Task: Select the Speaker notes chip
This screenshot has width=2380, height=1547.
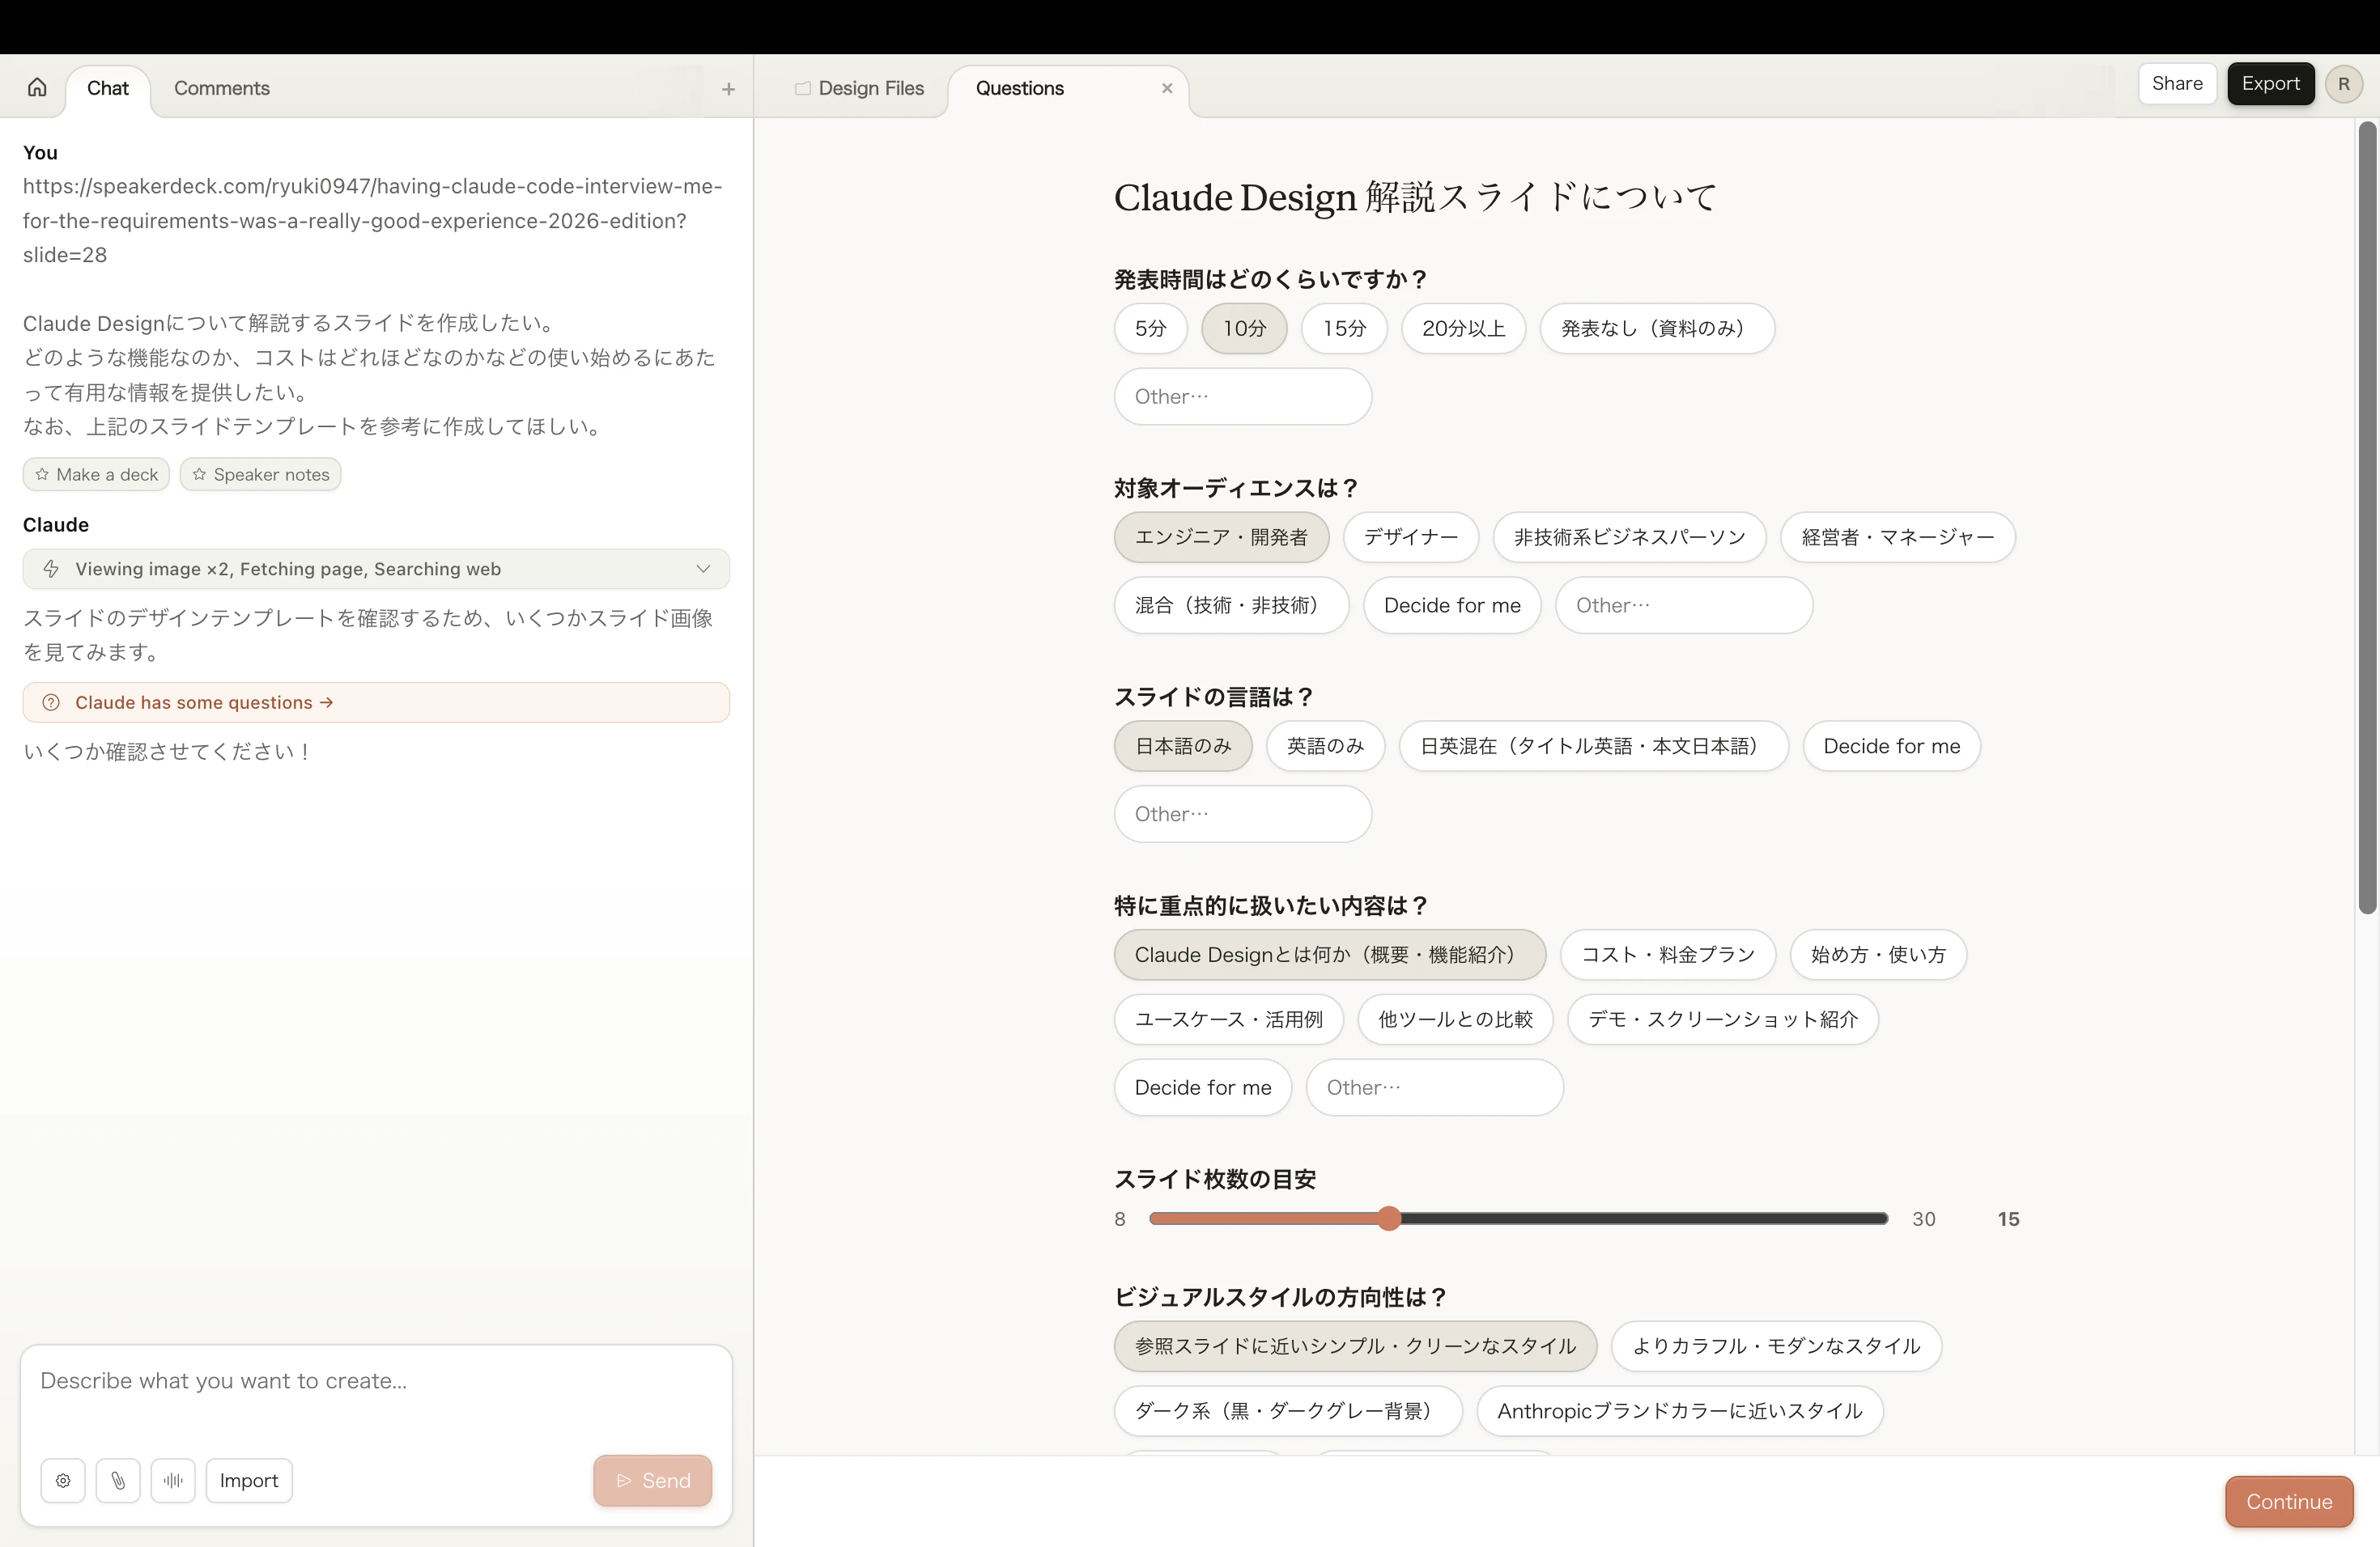Action: 260,473
